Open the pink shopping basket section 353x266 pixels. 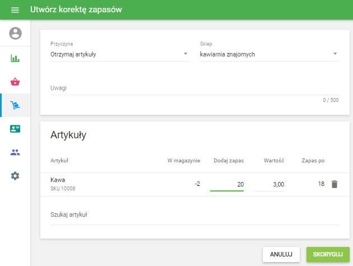[x=15, y=82]
